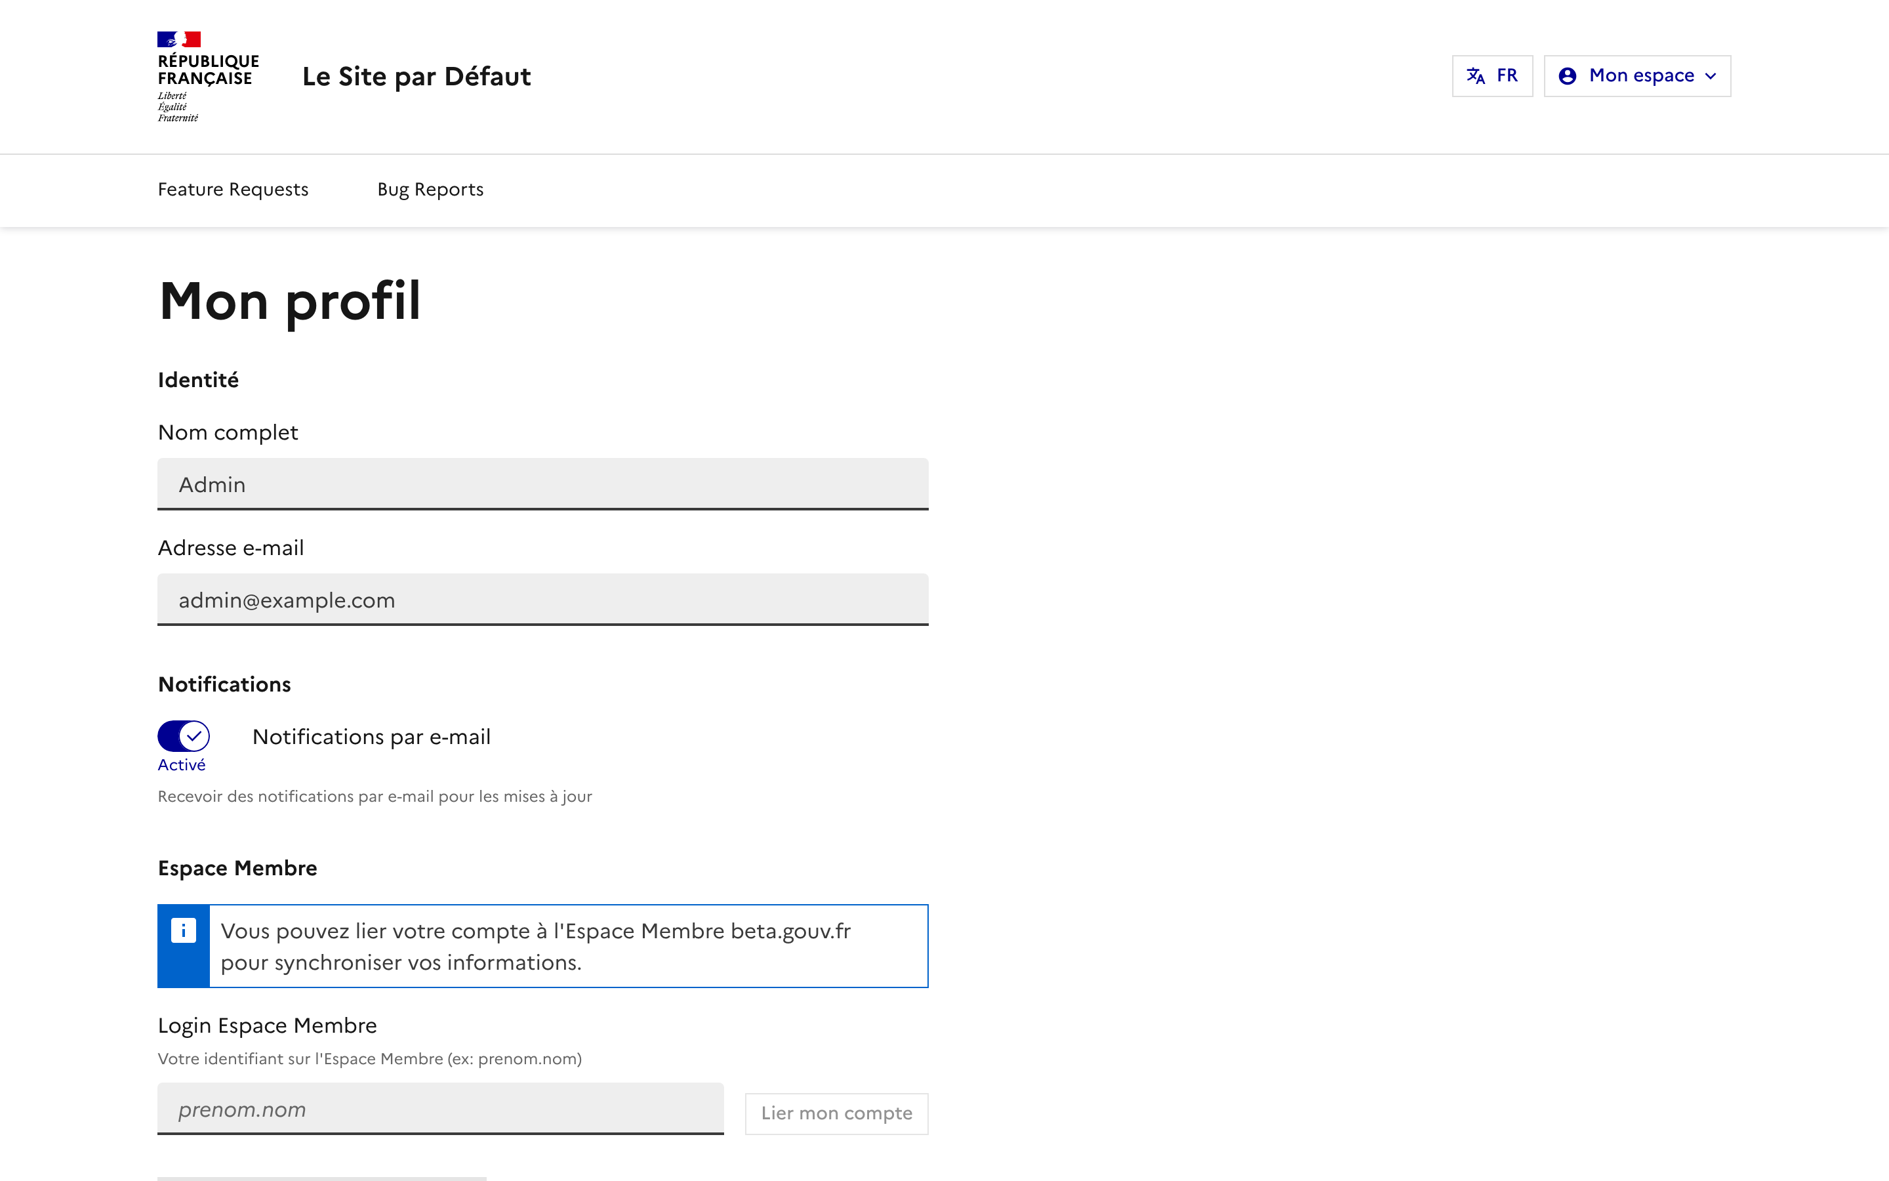Click into the Adresse e-mail field

[x=542, y=600]
